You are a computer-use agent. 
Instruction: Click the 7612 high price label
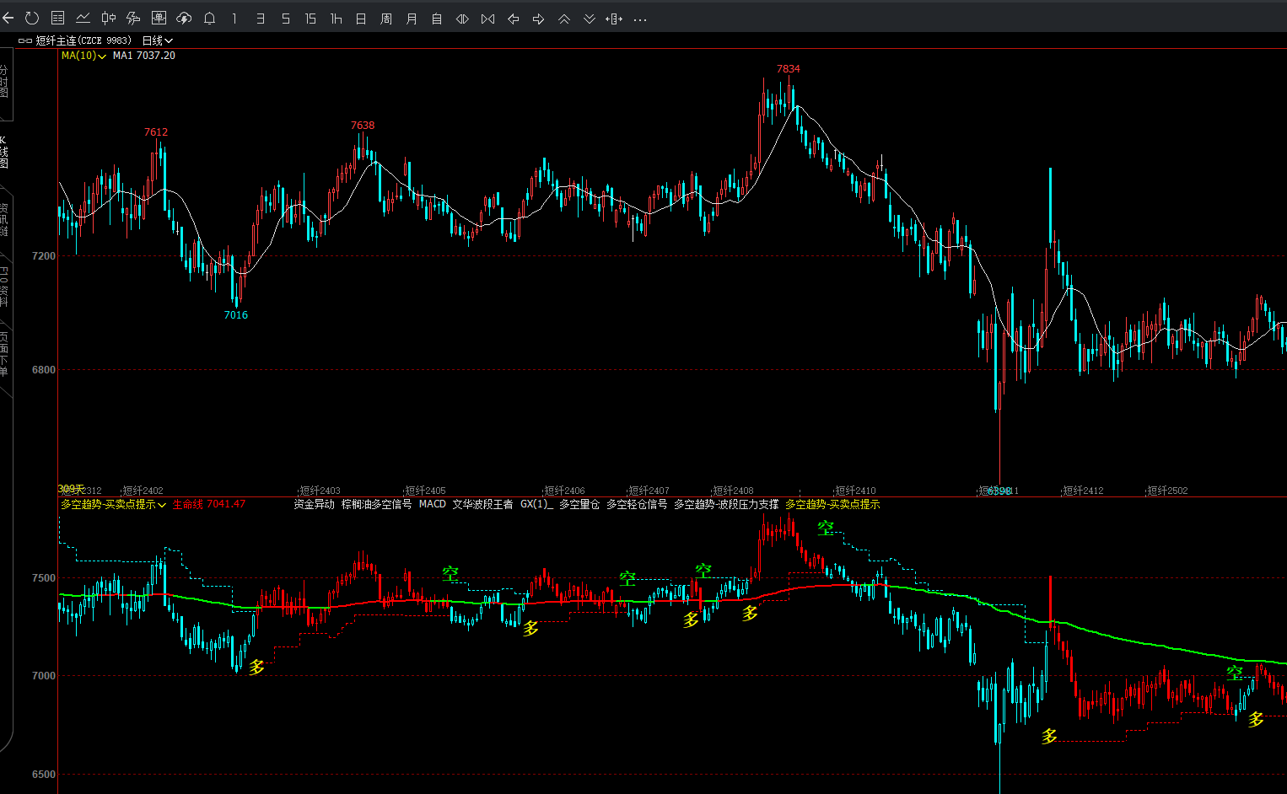point(156,132)
